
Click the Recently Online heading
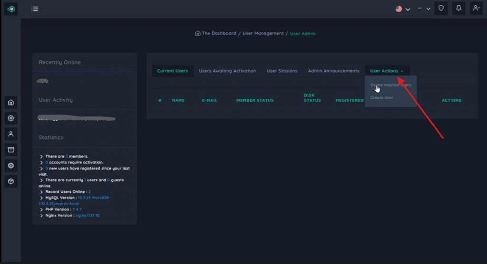(x=59, y=62)
